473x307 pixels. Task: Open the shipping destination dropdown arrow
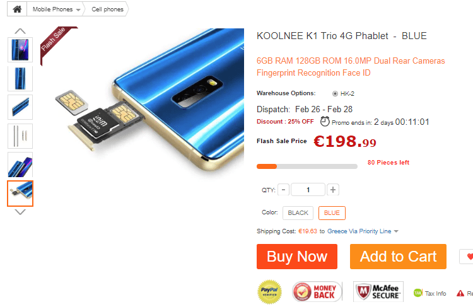(x=396, y=231)
